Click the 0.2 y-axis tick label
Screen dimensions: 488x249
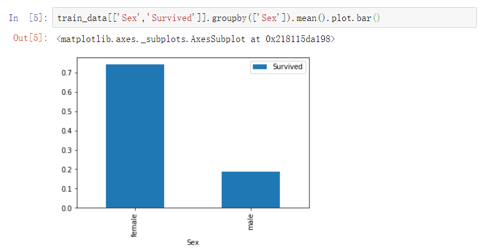68,169
